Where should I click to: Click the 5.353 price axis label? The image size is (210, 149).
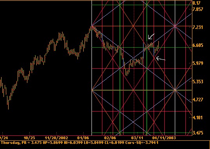click(x=198, y=82)
